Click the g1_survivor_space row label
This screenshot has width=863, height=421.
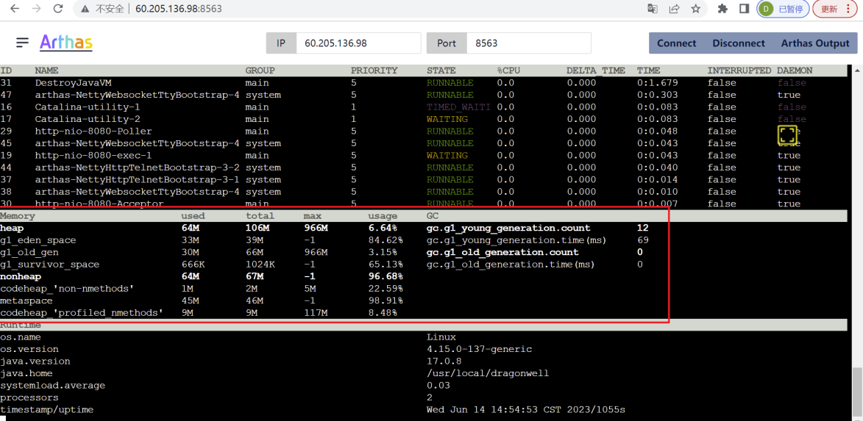pyautogui.click(x=49, y=265)
